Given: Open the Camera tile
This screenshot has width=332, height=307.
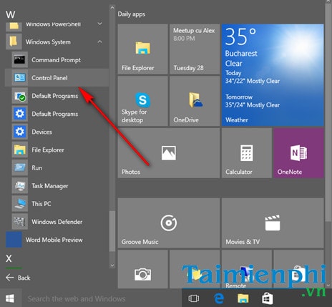Looking at the screenshot, I should pyautogui.click(x=142, y=269).
